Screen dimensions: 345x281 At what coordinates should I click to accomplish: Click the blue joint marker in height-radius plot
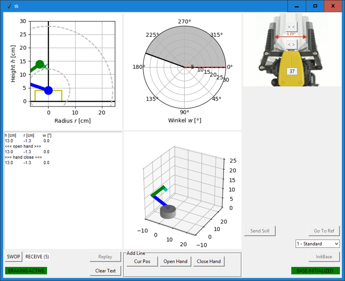48,90
